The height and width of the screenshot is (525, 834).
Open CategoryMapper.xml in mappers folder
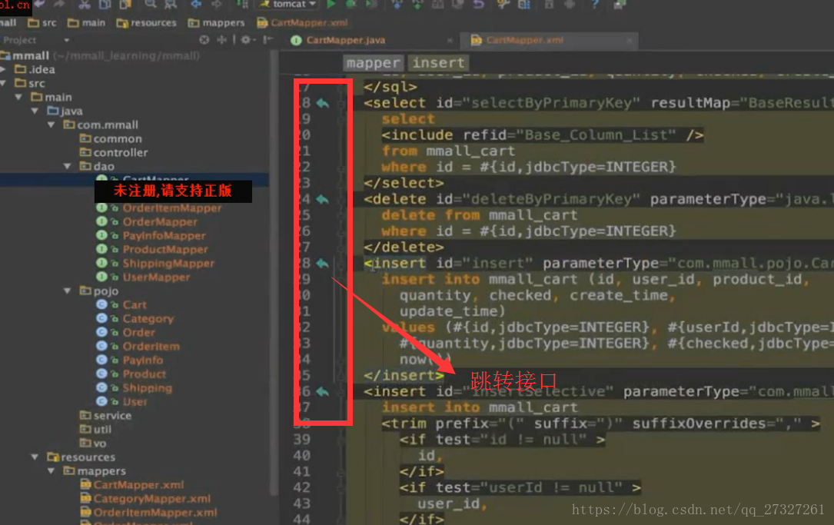(145, 498)
